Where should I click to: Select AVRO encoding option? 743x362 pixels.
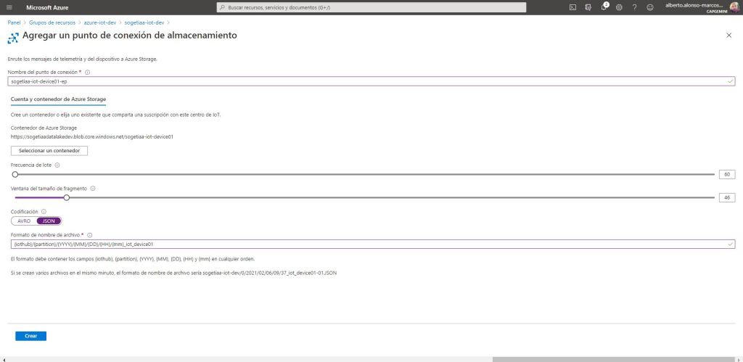coord(24,221)
